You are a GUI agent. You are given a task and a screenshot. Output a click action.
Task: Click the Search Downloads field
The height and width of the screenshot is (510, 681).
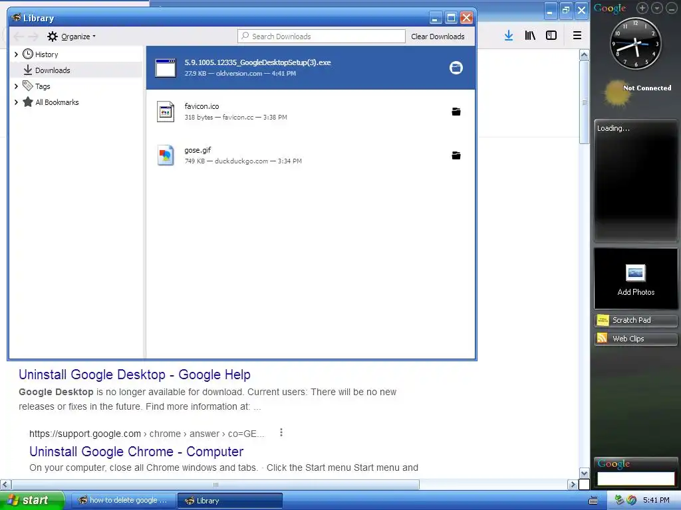click(x=321, y=37)
